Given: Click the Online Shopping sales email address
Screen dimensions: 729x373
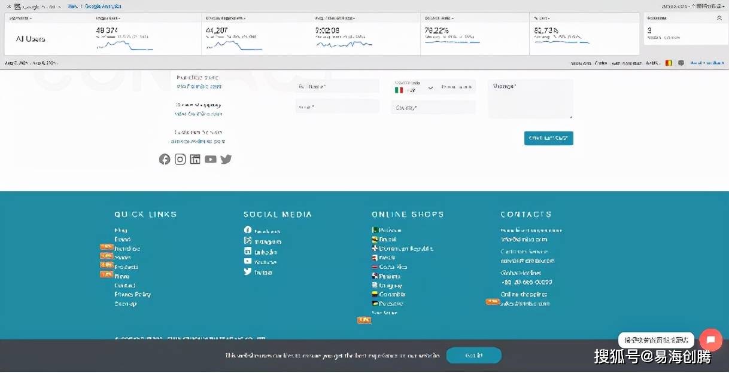Looking at the screenshot, I should pos(525,304).
